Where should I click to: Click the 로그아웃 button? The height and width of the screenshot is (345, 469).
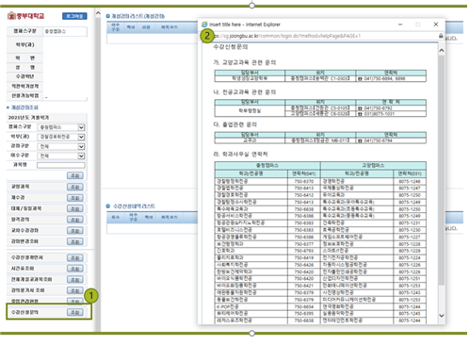74,16
